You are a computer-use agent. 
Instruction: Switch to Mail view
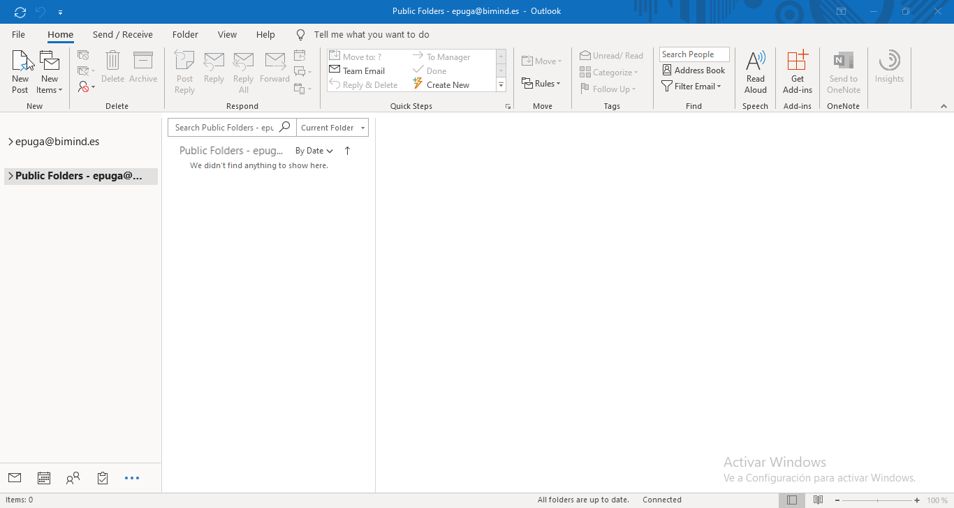point(15,478)
